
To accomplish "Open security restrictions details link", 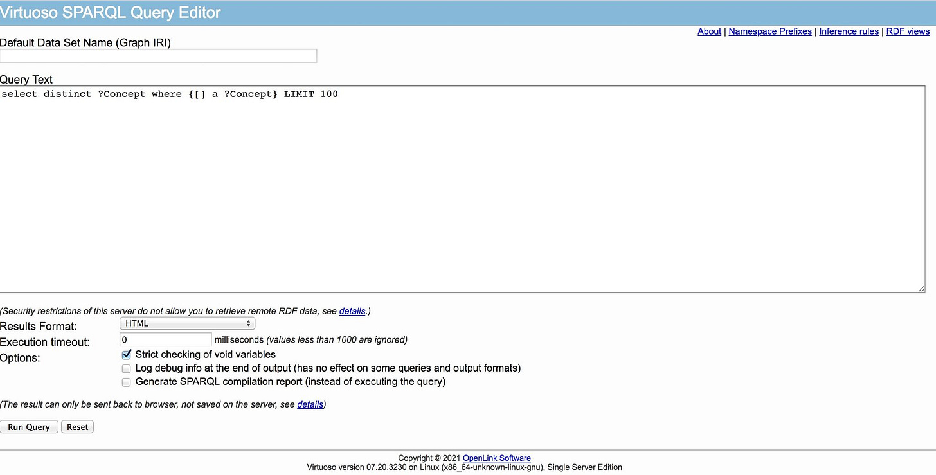I will (352, 311).
